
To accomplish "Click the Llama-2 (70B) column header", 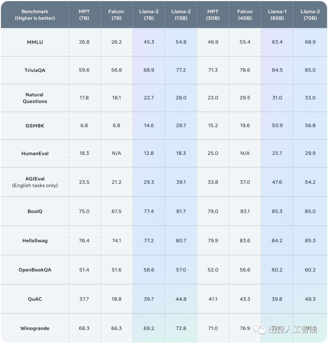I will click(310, 15).
